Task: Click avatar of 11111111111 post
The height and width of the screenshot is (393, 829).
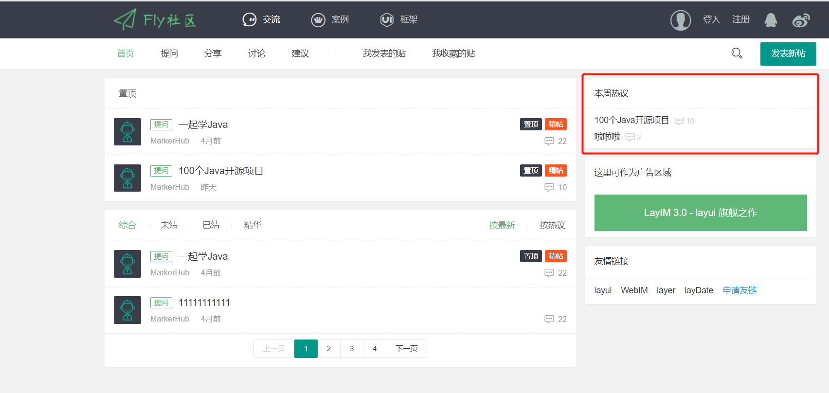Action: [x=127, y=310]
